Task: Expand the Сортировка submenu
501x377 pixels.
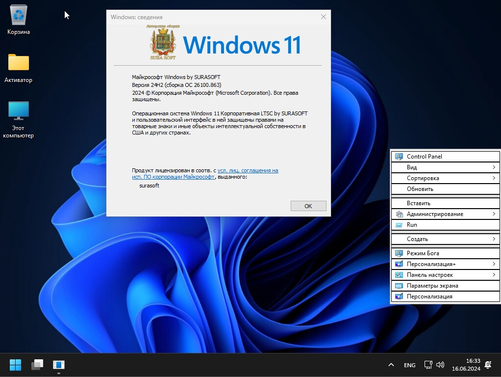Action: click(445, 178)
